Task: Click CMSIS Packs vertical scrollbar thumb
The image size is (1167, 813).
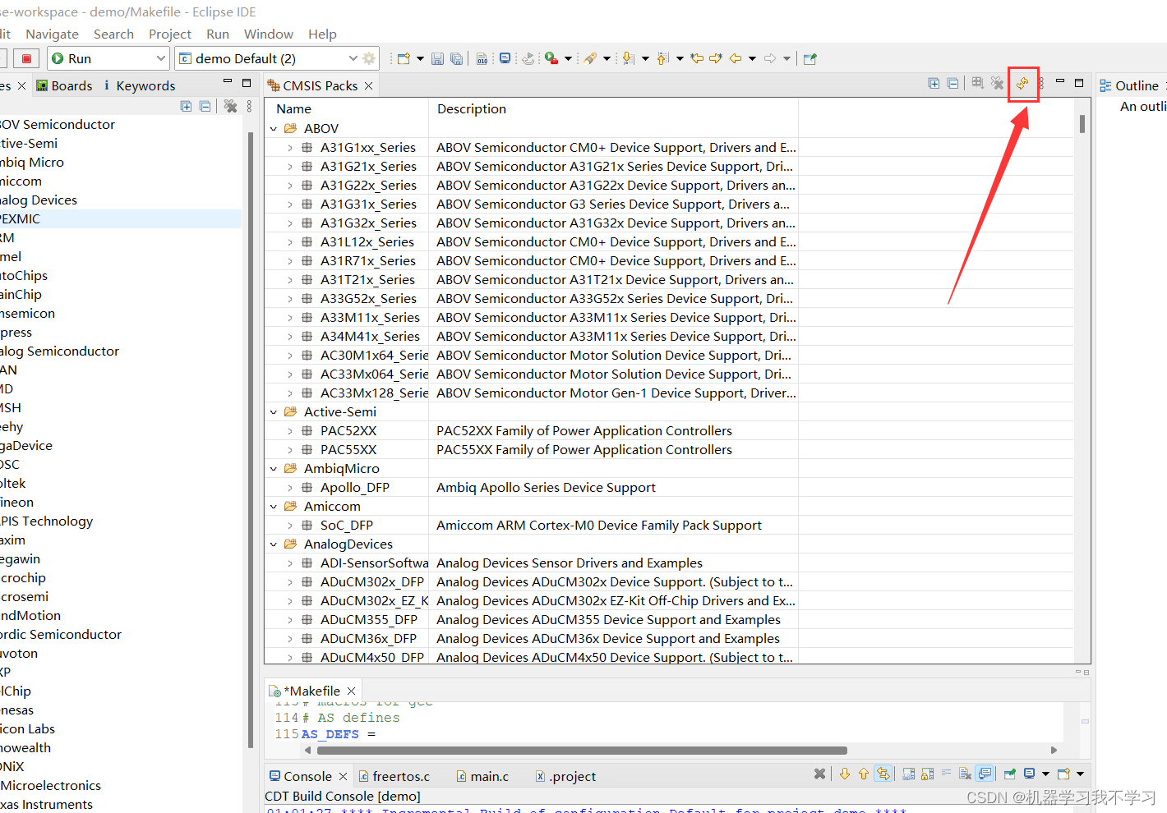Action: pos(1082,123)
